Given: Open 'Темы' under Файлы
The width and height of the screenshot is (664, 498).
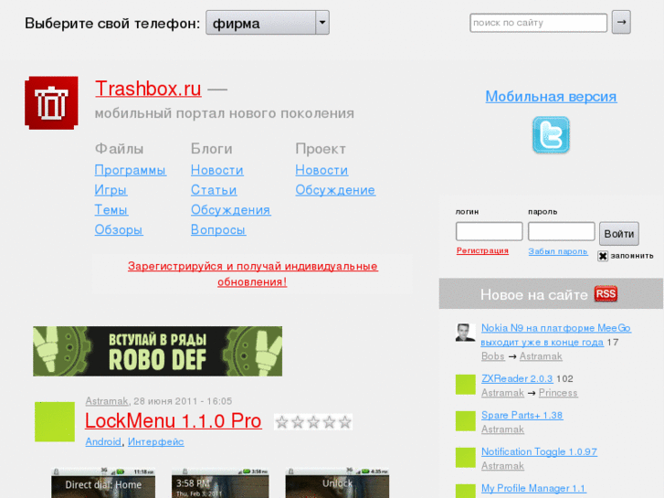Looking at the screenshot, I should click(111, 210).
